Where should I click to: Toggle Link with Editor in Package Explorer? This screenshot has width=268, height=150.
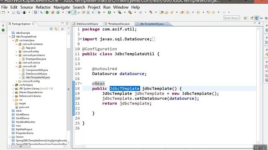56,29
